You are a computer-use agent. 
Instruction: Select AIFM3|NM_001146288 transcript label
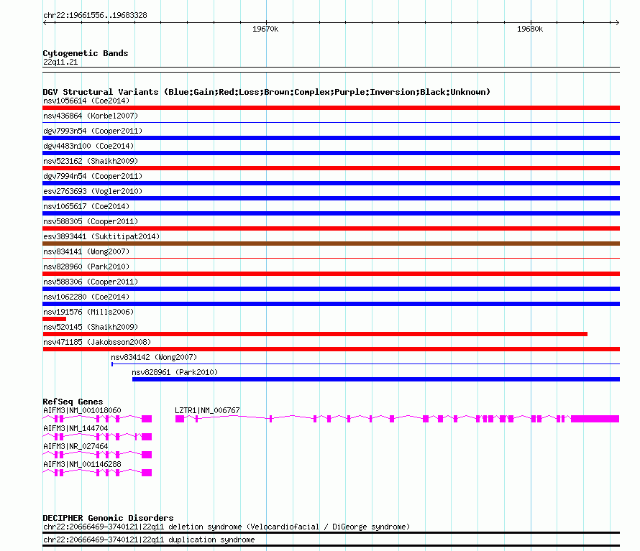click(x=82, y=464)
